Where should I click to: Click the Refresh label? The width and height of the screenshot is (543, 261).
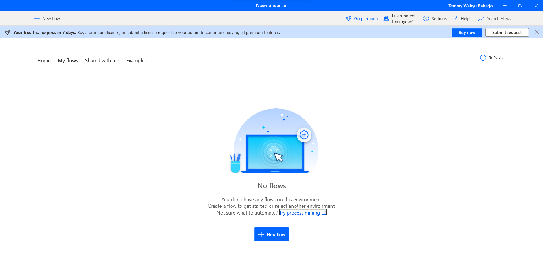(495, 58)
